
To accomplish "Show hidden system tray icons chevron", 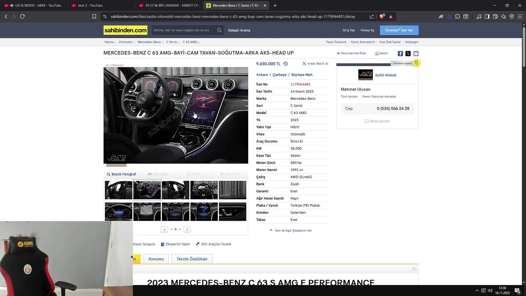I will (477, 291).
